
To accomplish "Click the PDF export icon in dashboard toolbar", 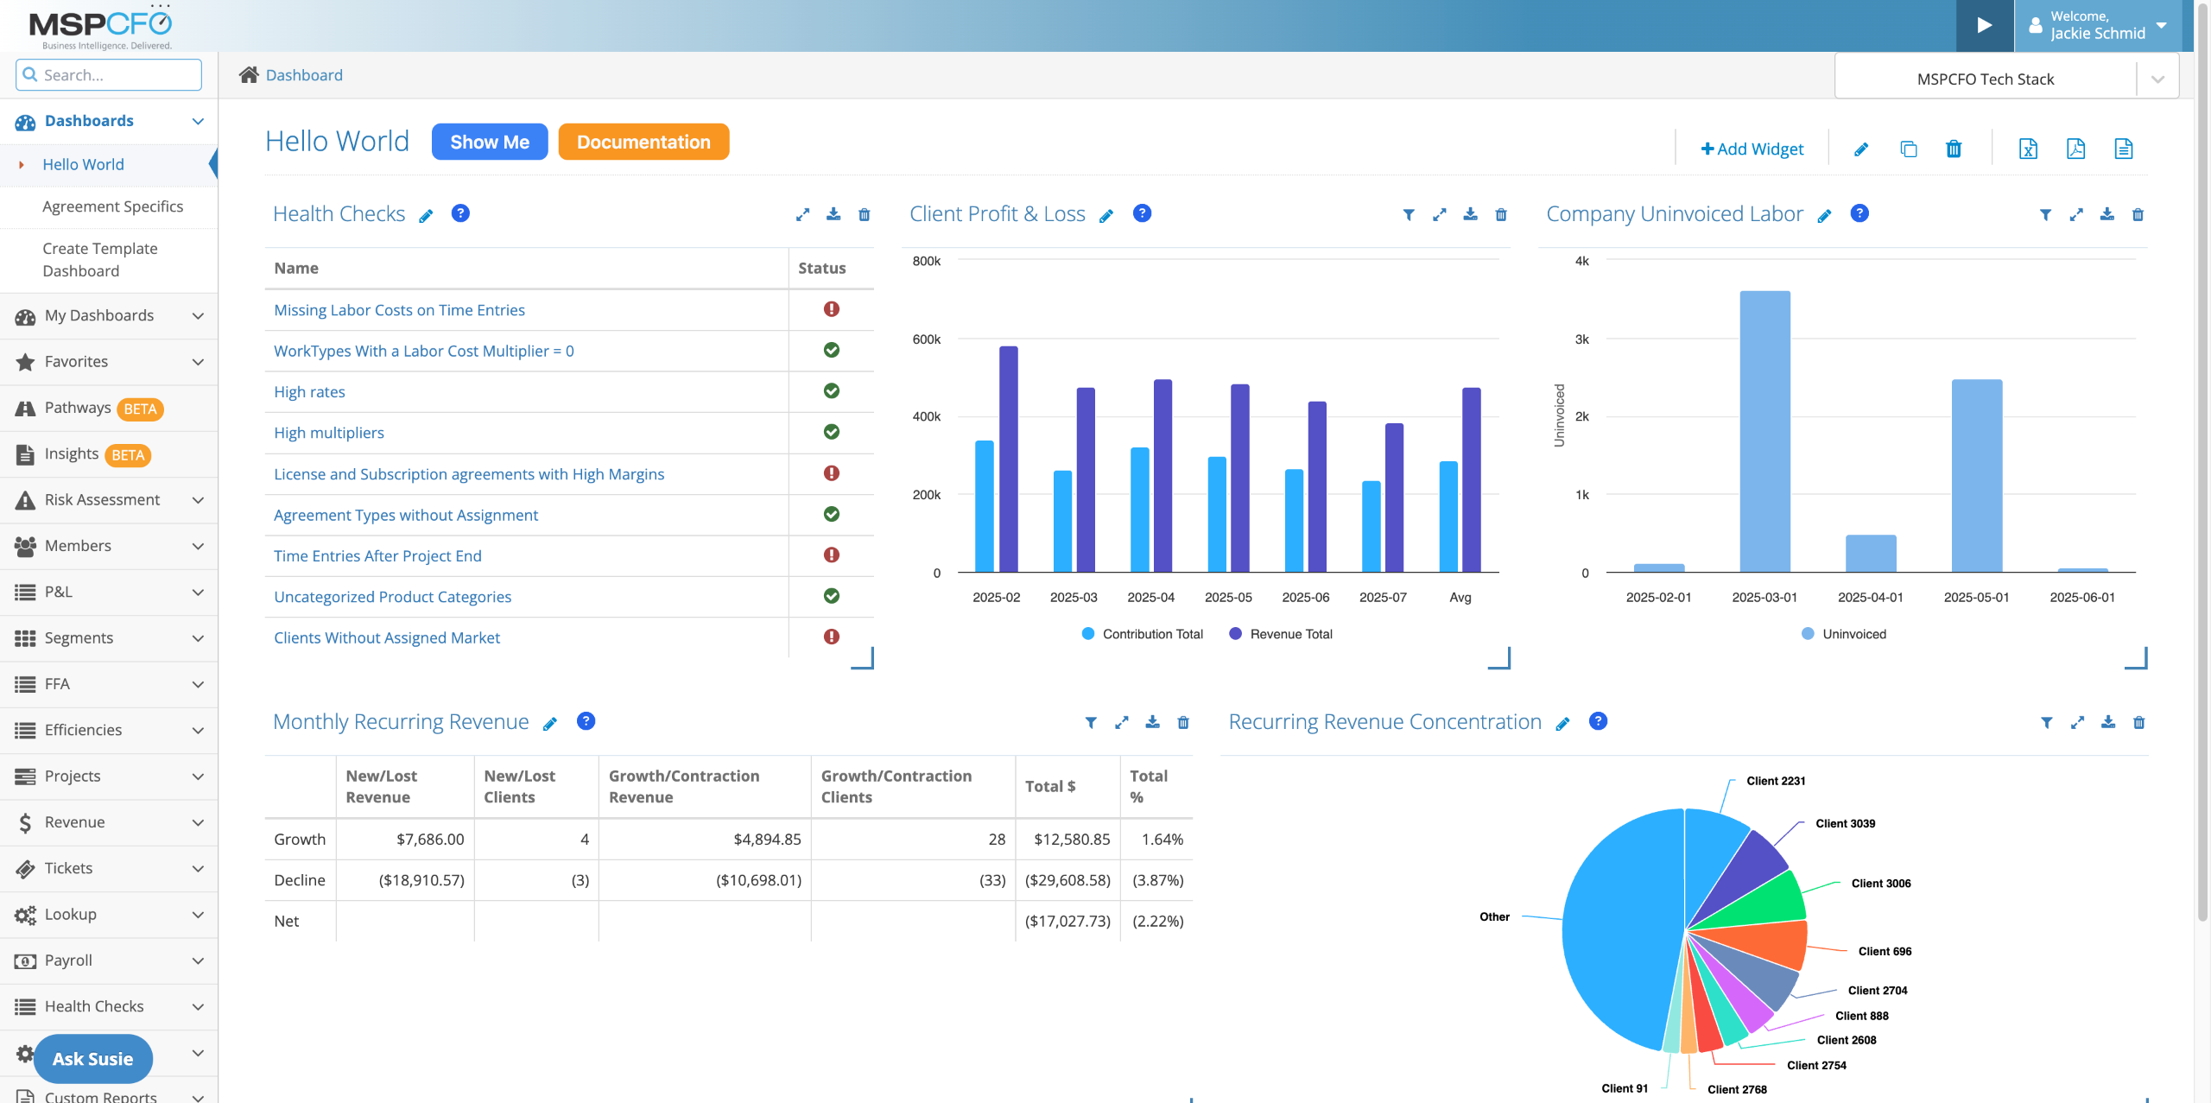I will click(x=2075, y=149).
